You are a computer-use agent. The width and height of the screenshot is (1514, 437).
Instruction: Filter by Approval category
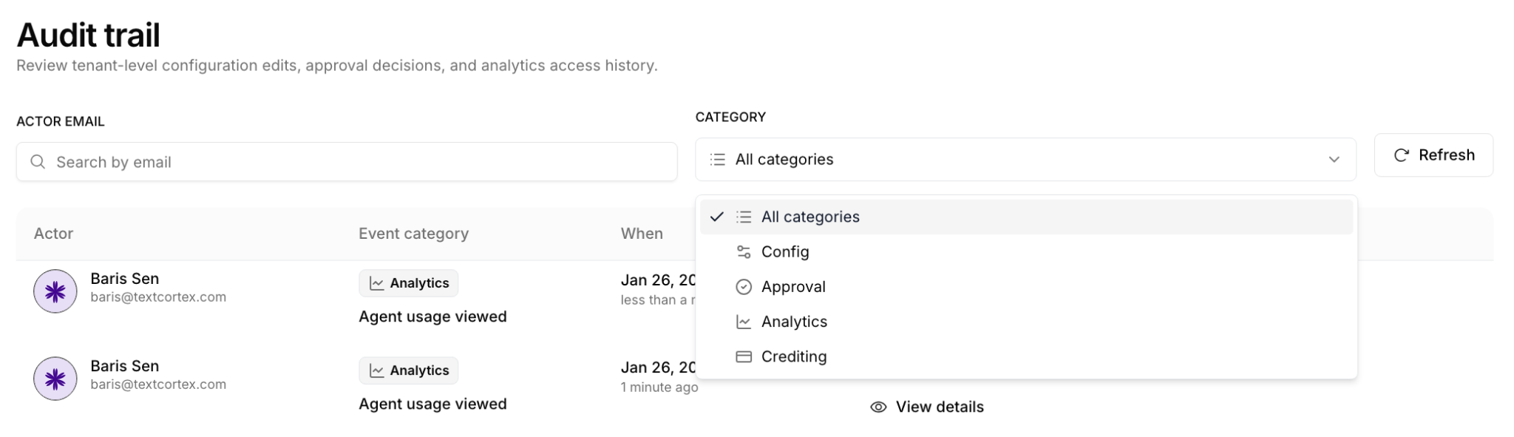pos(793,287)
